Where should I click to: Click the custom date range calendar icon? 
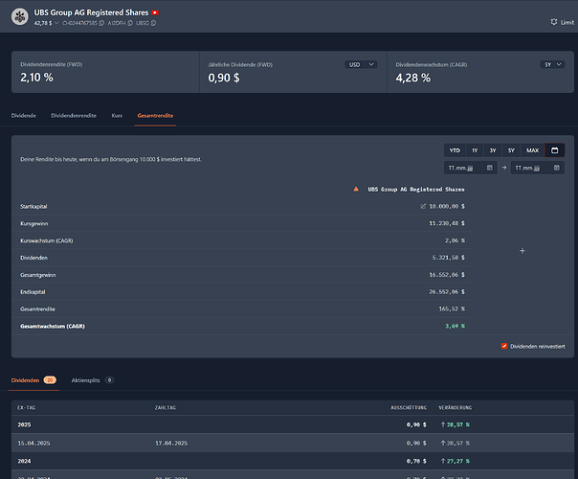(555, 150)
